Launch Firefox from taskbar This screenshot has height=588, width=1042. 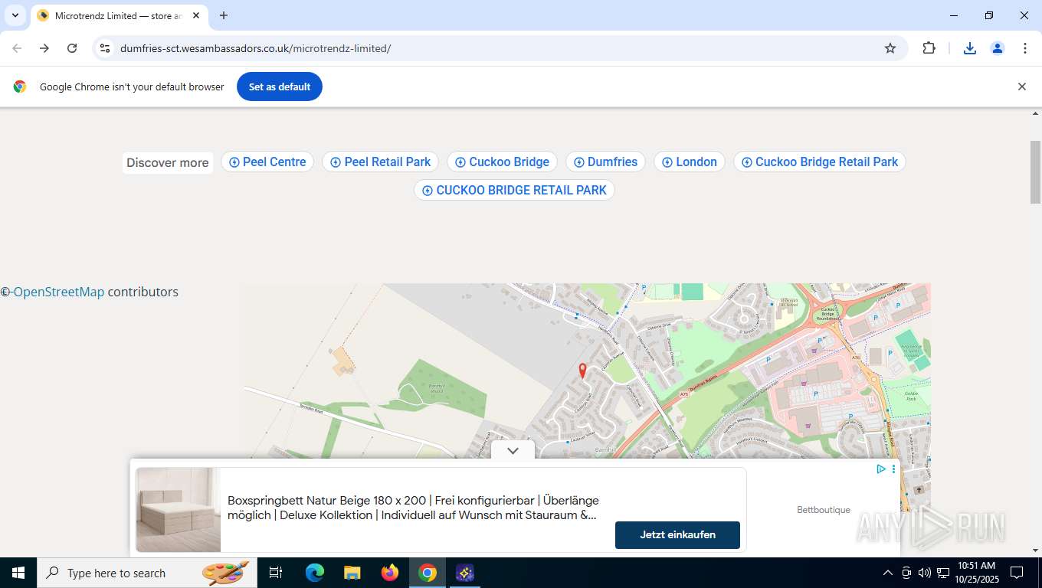[390, 573]
